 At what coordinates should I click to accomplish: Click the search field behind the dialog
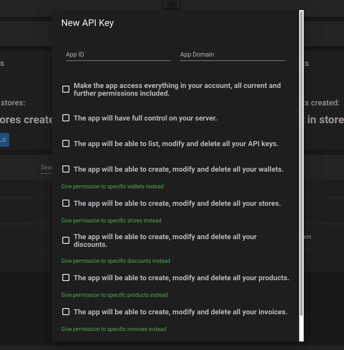click(x=46, y=167)
